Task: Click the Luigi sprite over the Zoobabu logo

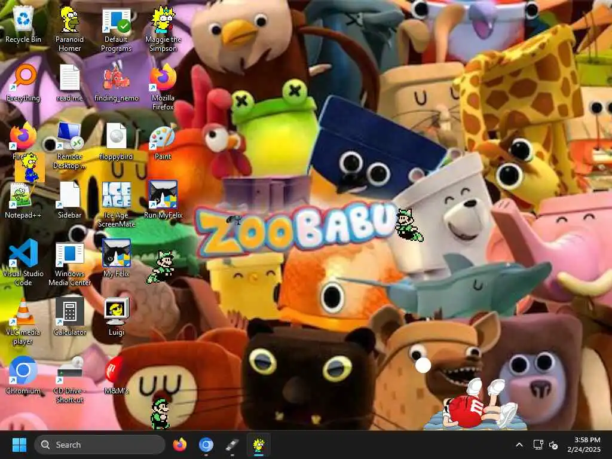Action: pos(408,225)
